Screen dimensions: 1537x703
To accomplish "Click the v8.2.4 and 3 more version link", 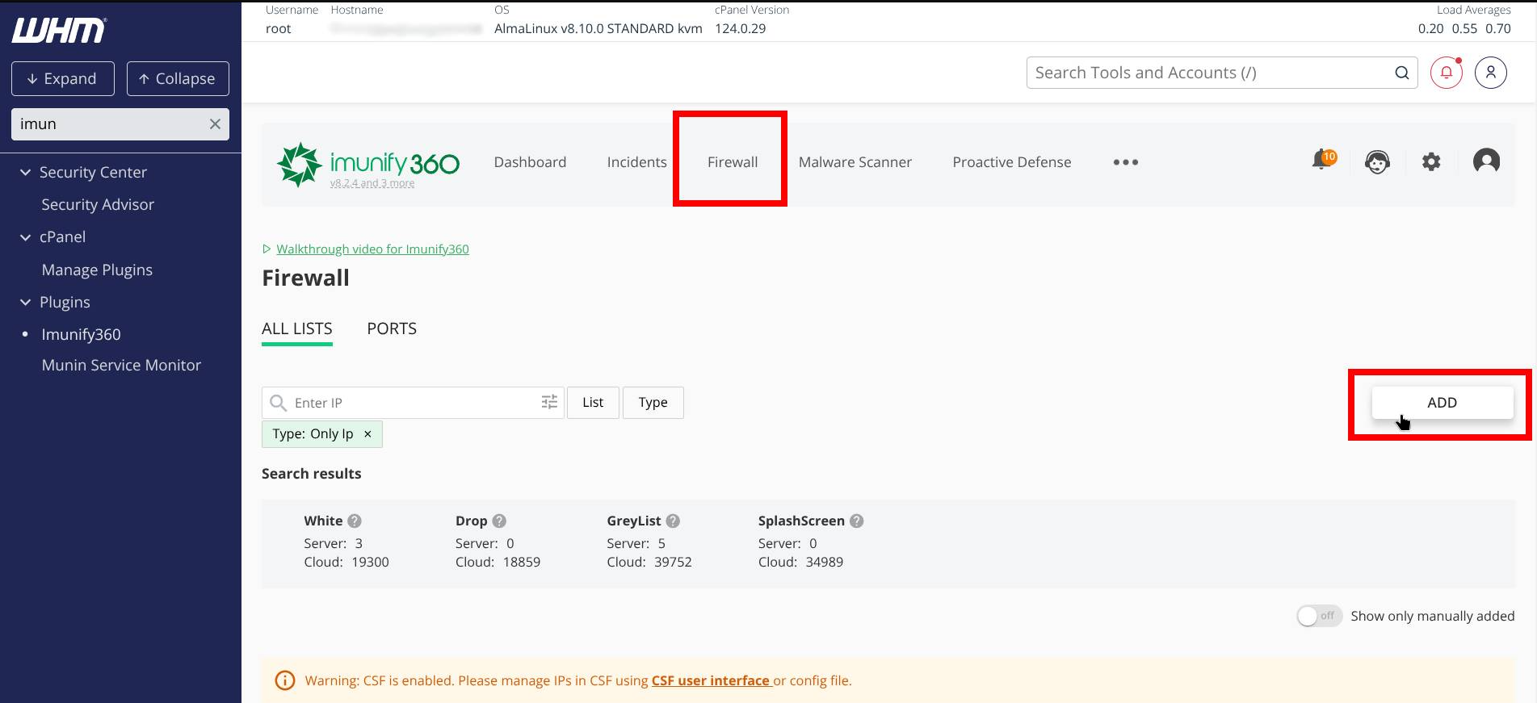I will (372, 183).
